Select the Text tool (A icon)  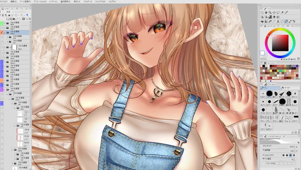[x=278, y=22]
